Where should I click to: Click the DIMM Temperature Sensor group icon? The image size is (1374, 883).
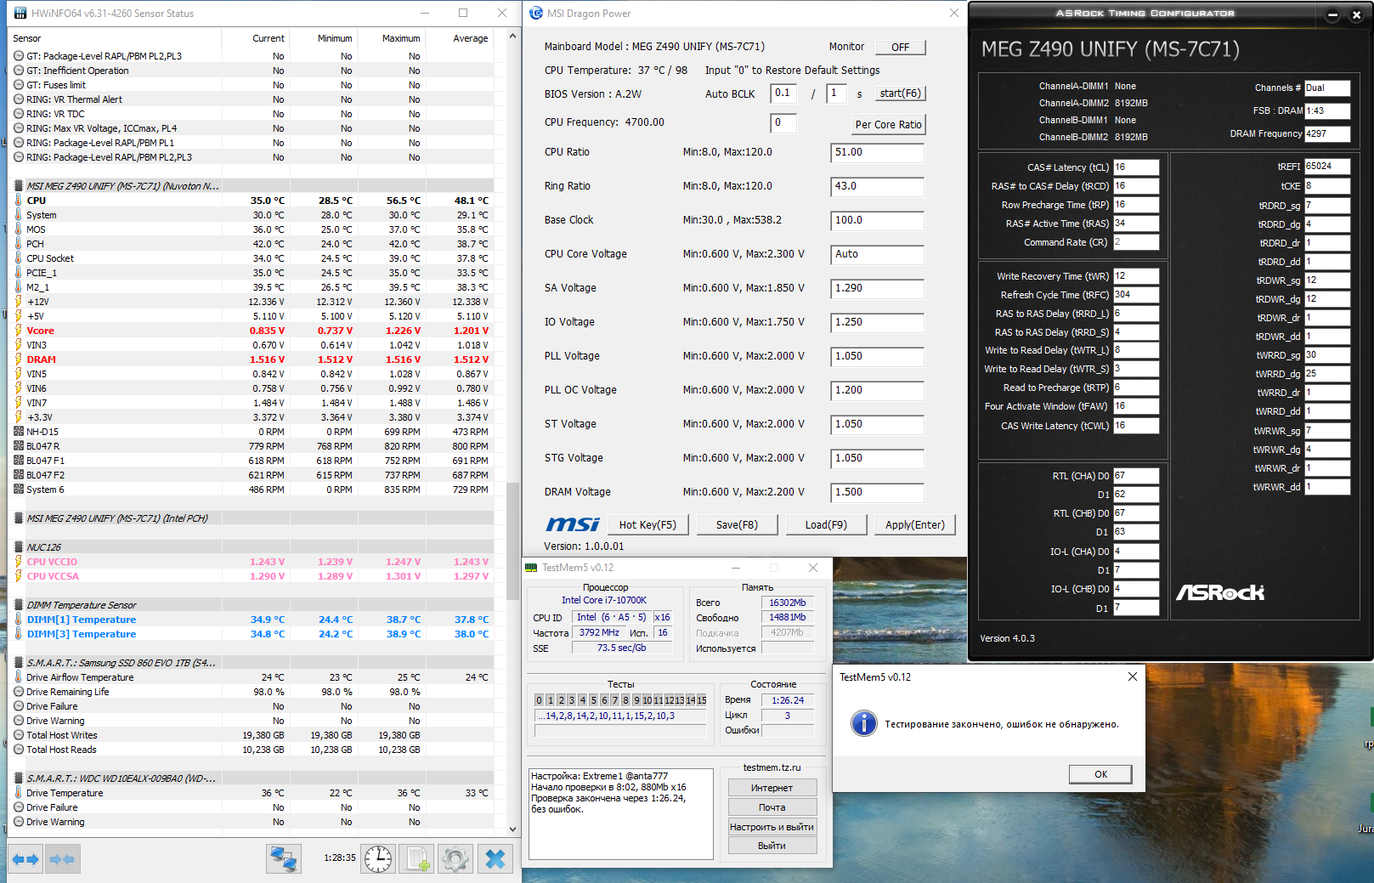pos(19,605)
